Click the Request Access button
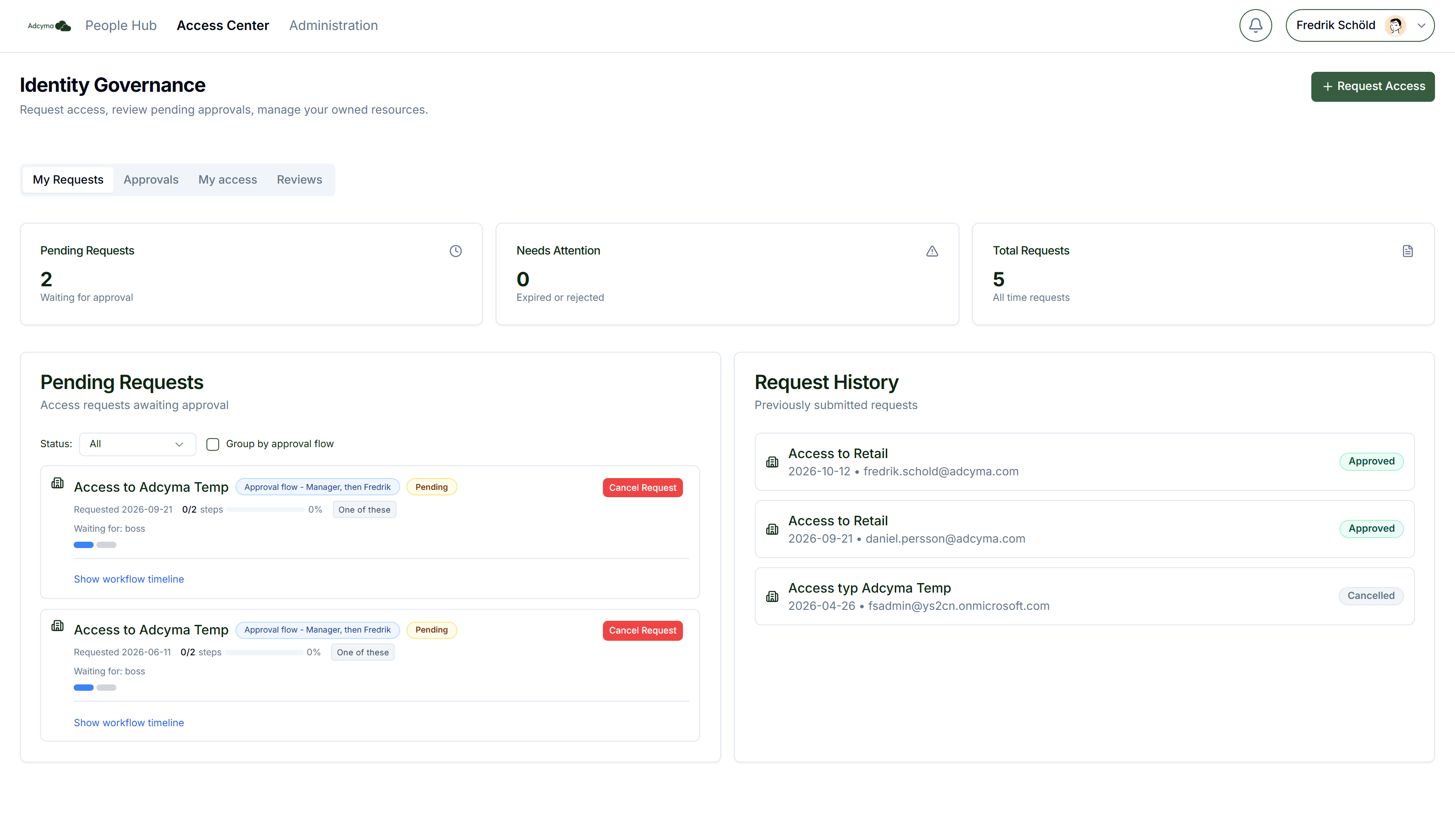This screenshot has height=818, width=1455. pyautogui.click(x=1373, y=86)
